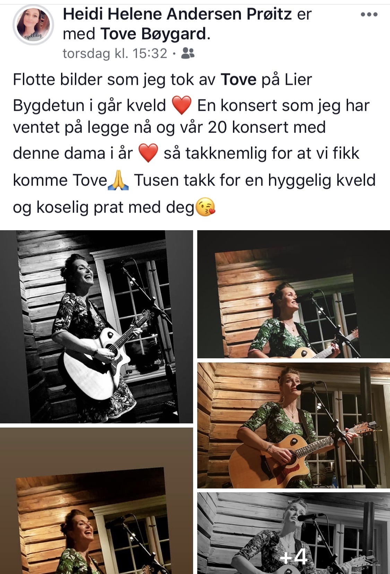Tap the folded hands emoji
Viewport: 390px width, 574px height.
(119, 180)
